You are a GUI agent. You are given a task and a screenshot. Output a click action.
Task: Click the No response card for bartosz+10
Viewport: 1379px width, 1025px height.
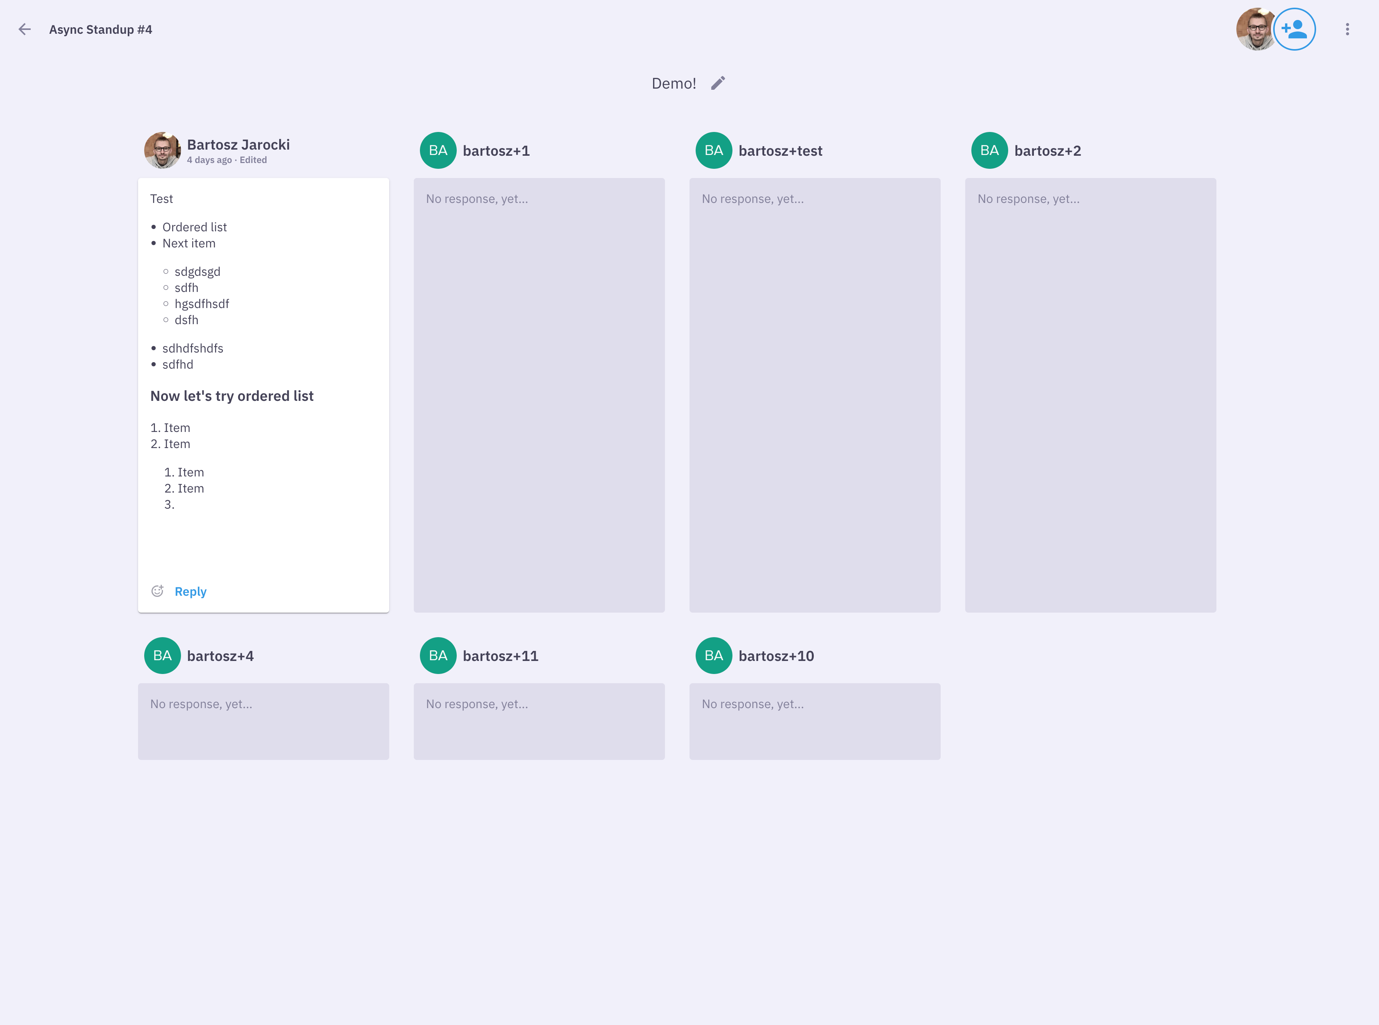(815, 721)
